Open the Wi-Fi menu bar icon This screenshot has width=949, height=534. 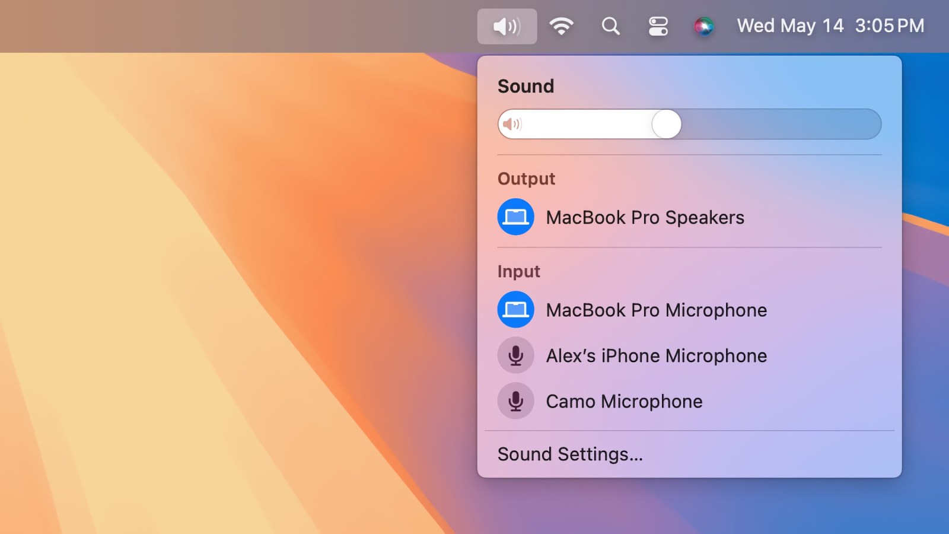click(x=561, y=26)
